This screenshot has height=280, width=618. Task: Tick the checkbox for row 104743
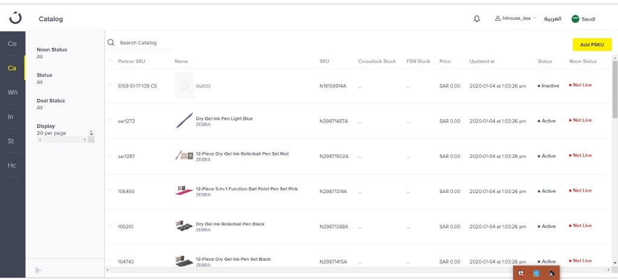tap(110, 261)
